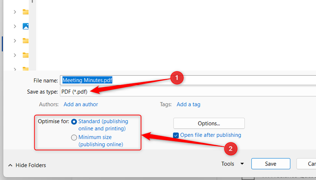
Task: Click the 'Standard (publishing online and printing)' label
Action: click(103, 125)
